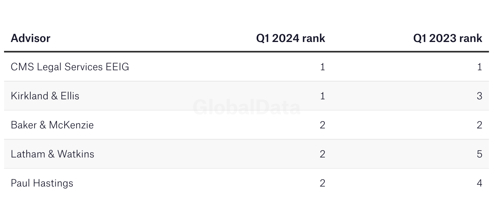Click Paul Hastings Q1 2024 rank value
This screenshot has width=493, height=214.
pyautogui.click(x=322, y=183)
